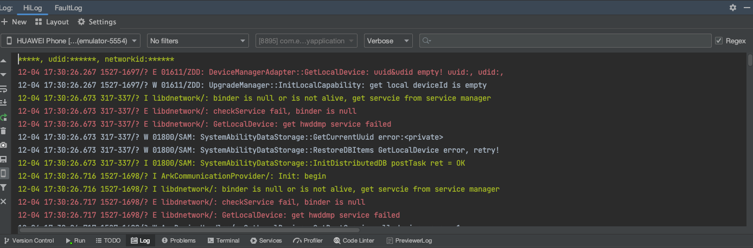
Task: Open the Code Linter tool window
Action: point(354,240)
